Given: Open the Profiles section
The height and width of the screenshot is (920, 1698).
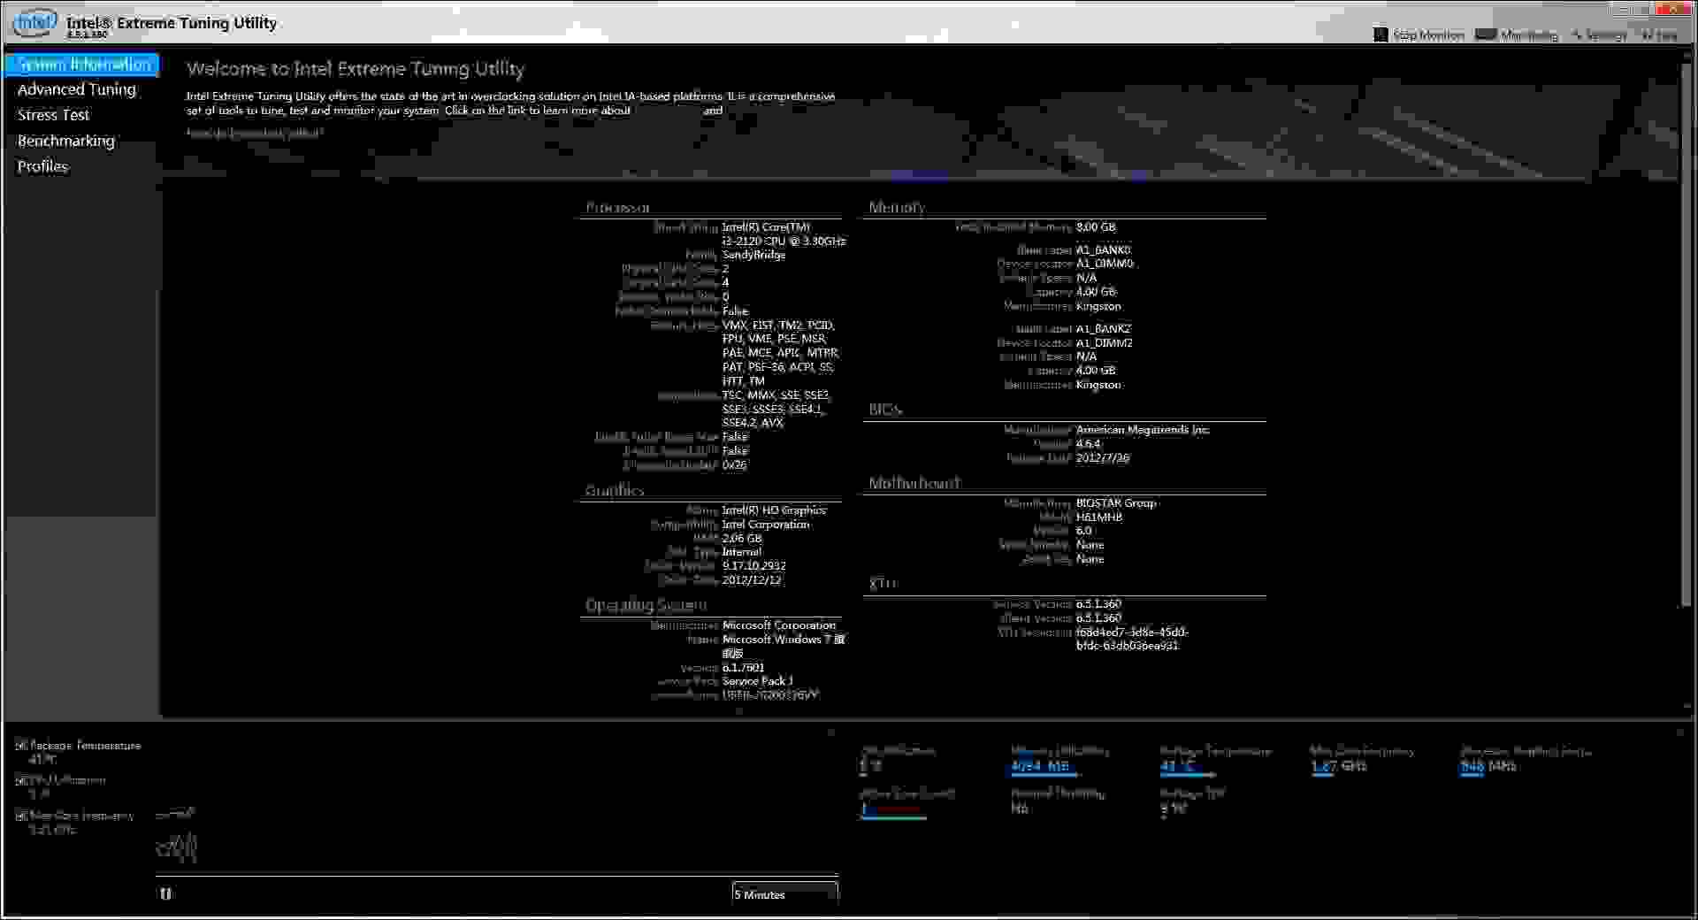Looking at the screenshot, I should [x=42, y=166].
